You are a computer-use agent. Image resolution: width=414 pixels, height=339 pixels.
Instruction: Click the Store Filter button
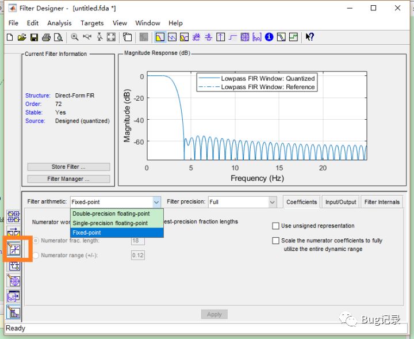tap(68, 167)
